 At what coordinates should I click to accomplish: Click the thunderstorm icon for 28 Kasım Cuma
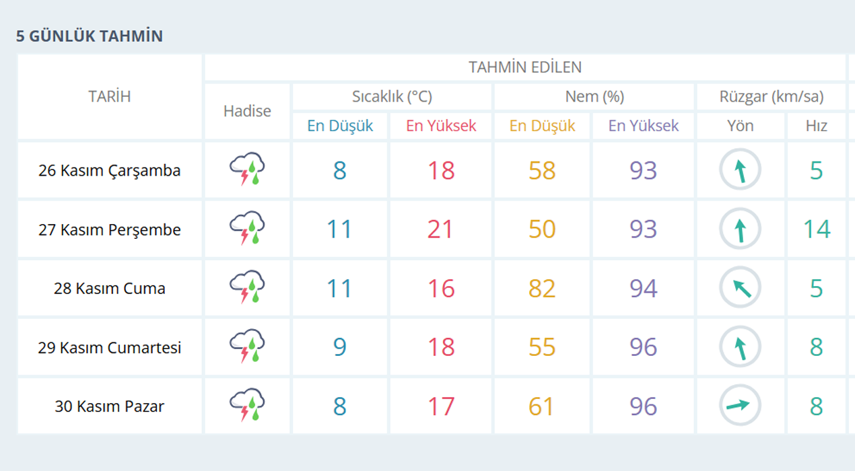click(247, 288)
